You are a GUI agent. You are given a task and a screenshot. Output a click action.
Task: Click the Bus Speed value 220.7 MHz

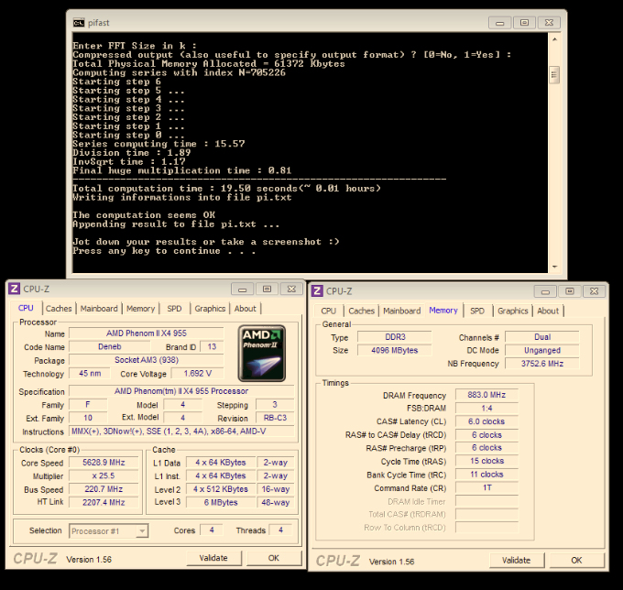click(104, 489)
